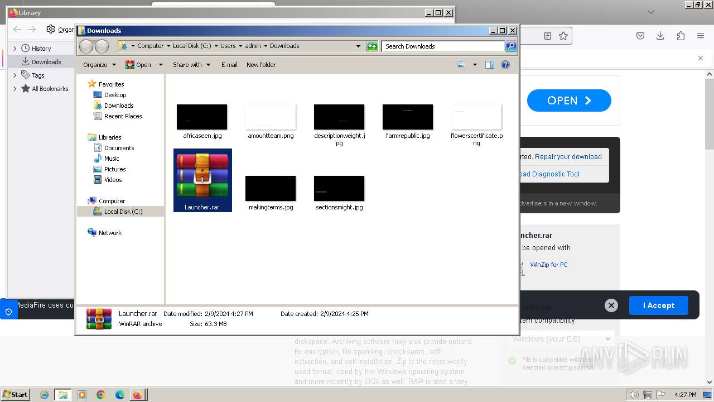Screen dimensions: 714x402
Task: Toggle the preview pane icon
Action: (x=490, y=65)
